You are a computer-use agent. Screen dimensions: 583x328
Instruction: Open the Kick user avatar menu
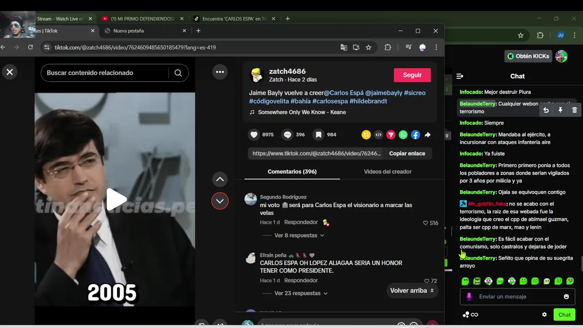[562, 56]
